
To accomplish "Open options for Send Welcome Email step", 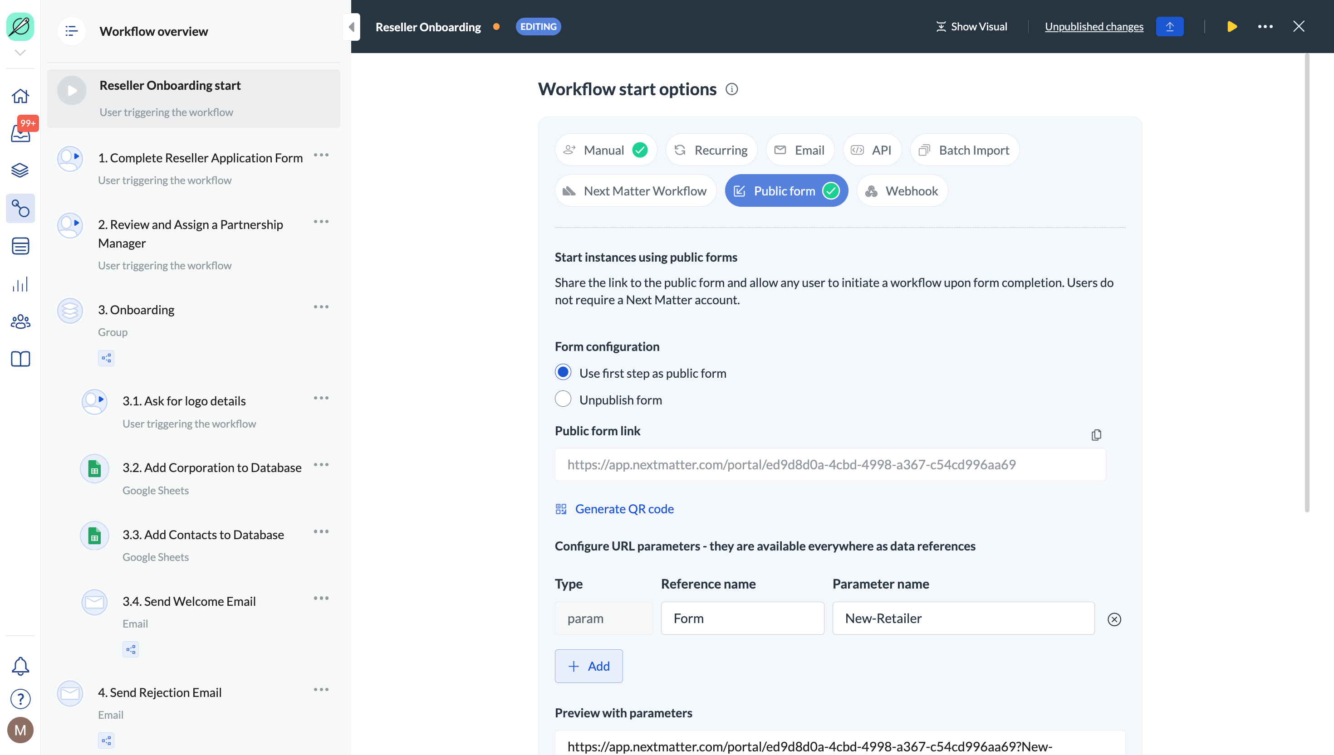I will [321, 599].
